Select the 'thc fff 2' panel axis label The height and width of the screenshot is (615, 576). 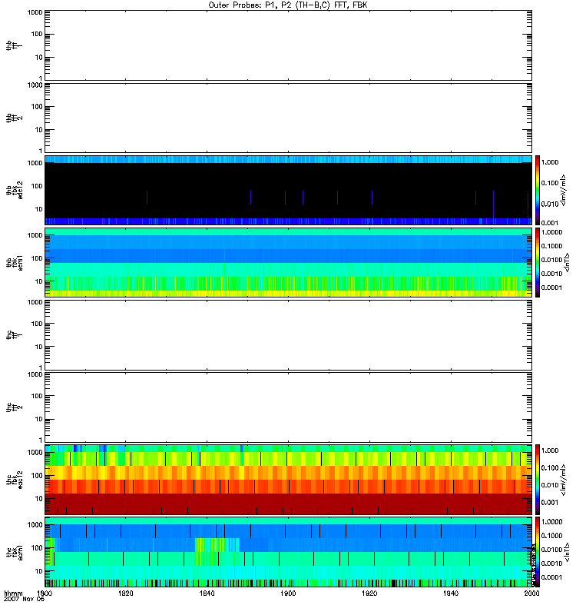point(14,407)
